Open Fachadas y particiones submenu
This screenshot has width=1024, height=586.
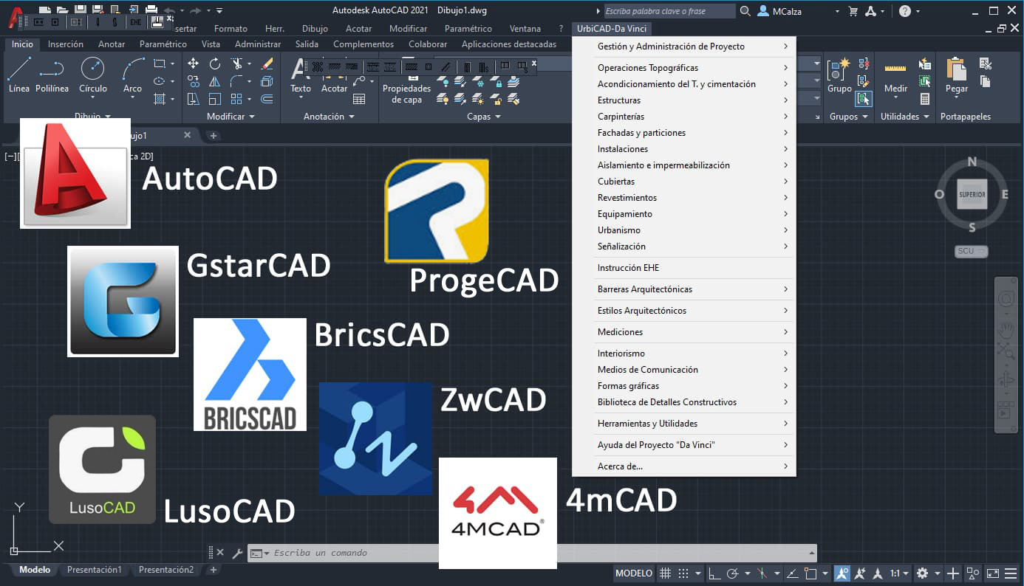[684, 133]
